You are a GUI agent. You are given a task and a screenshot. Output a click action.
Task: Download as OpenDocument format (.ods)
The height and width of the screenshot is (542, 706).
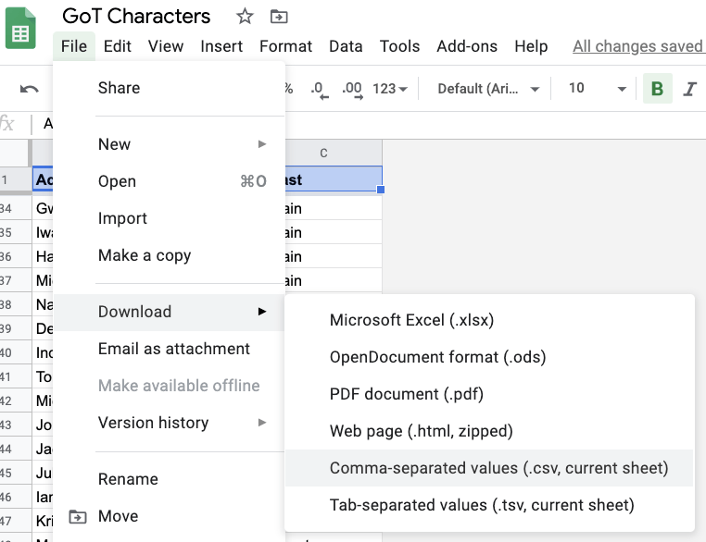(x=489, y=357)
